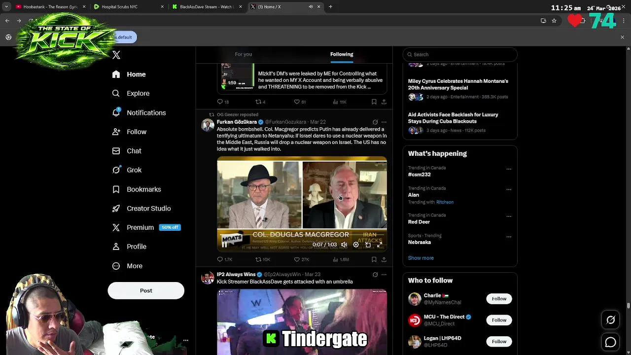Open Furkan Gözükara's profile avatar

click(208, 125)
